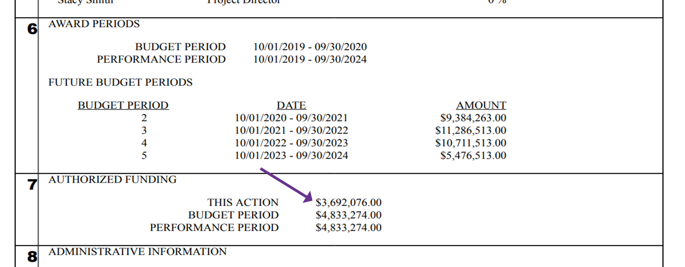Select date range 10/01/2022 - 09/30/2023
685x267 pixels.
(291, 143)
